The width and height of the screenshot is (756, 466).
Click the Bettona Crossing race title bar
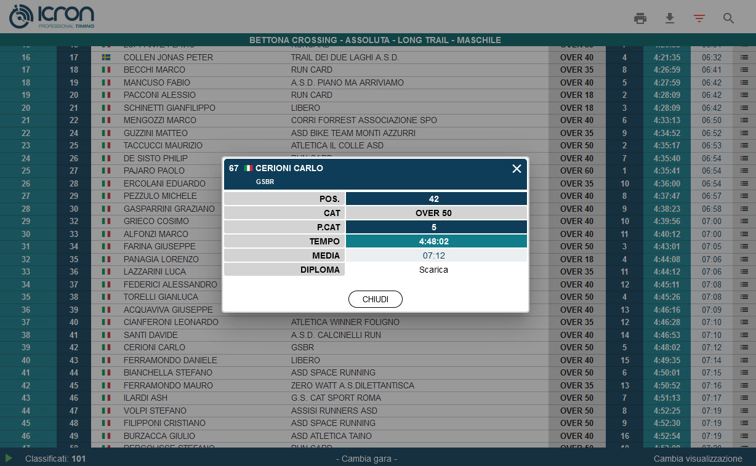375,40
